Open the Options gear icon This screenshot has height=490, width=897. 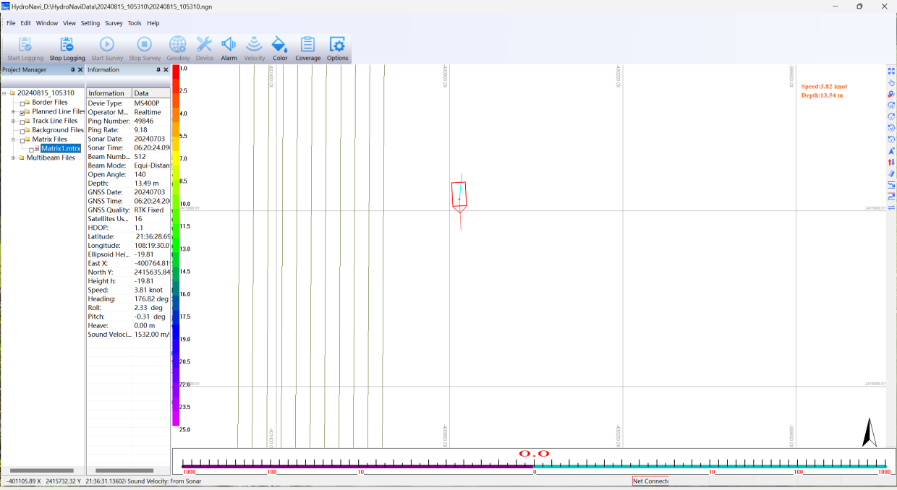pos(337,45)
